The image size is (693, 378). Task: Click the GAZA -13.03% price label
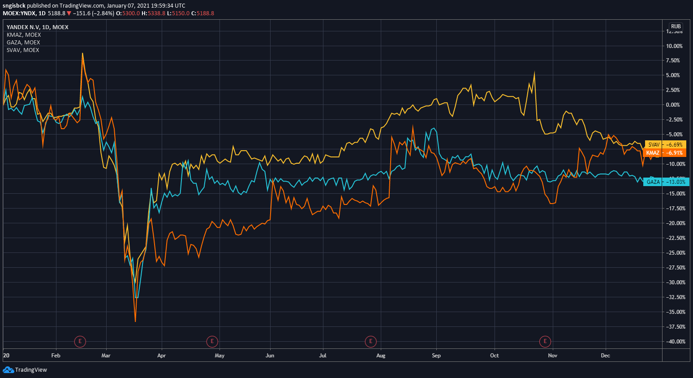(666, 182)
